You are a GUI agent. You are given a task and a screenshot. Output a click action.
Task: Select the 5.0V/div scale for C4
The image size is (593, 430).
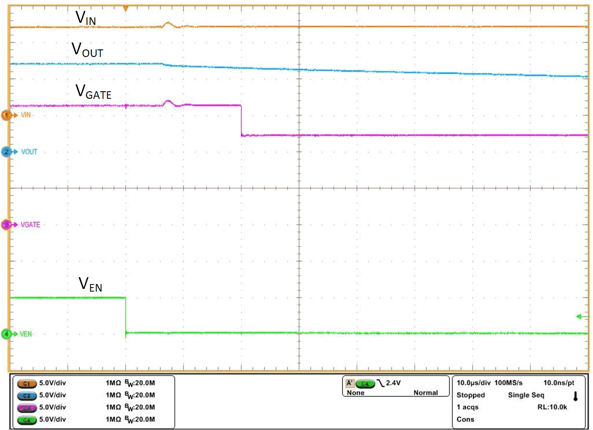click(x=52, y=419)
